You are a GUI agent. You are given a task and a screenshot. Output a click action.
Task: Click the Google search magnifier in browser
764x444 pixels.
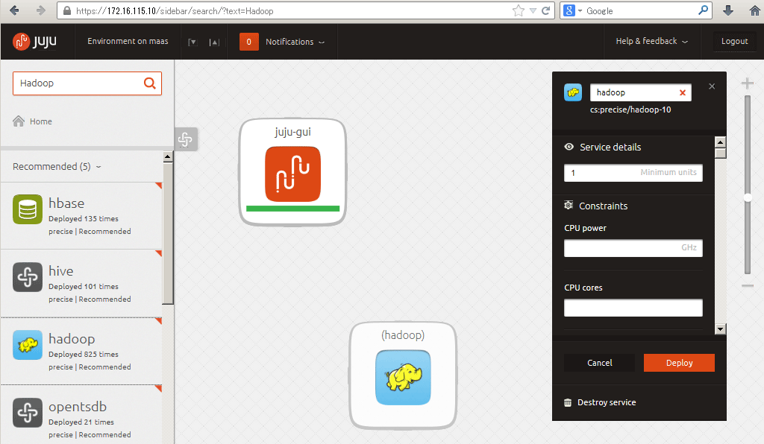pos(703,10)
